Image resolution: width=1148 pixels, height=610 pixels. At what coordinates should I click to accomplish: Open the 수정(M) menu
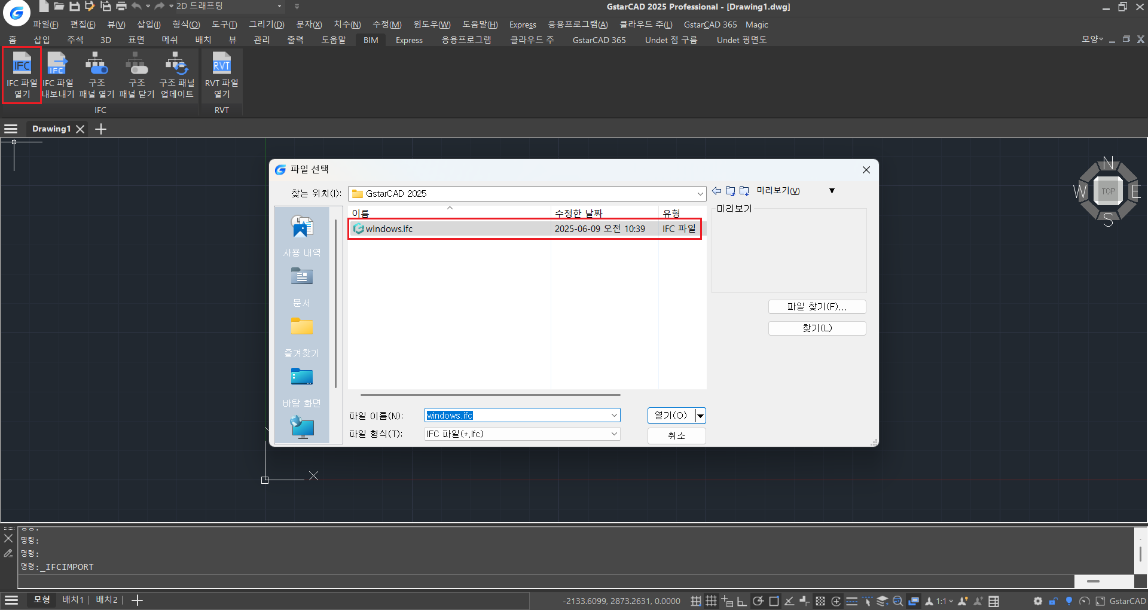coord(387,25)
